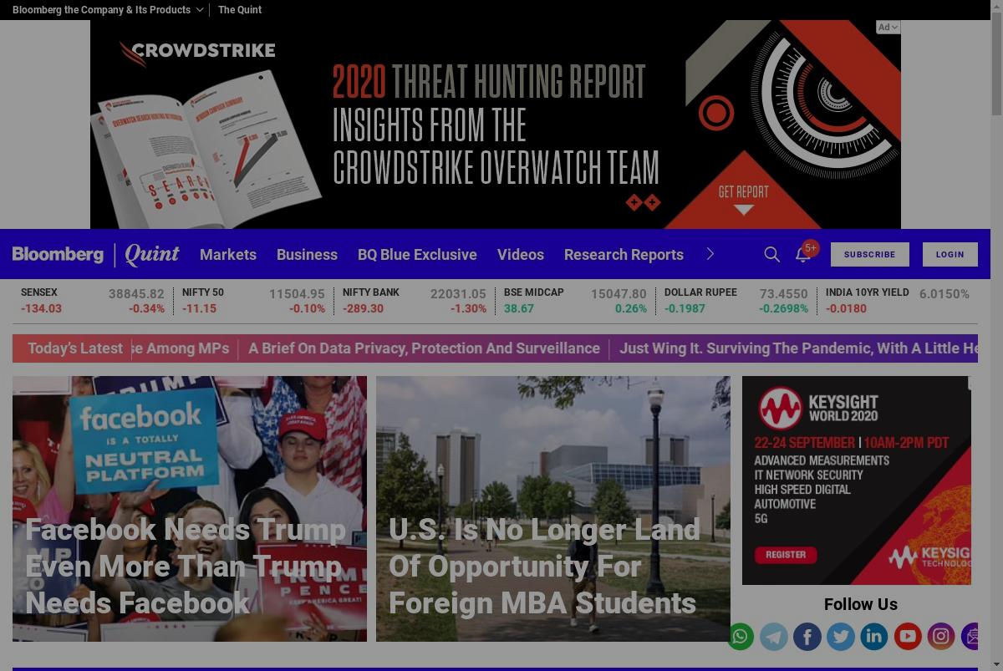Click the 2020 Threat Hunting Report banner text
The height and width of the screenshot is (671, 1003).
coord(489,82)
